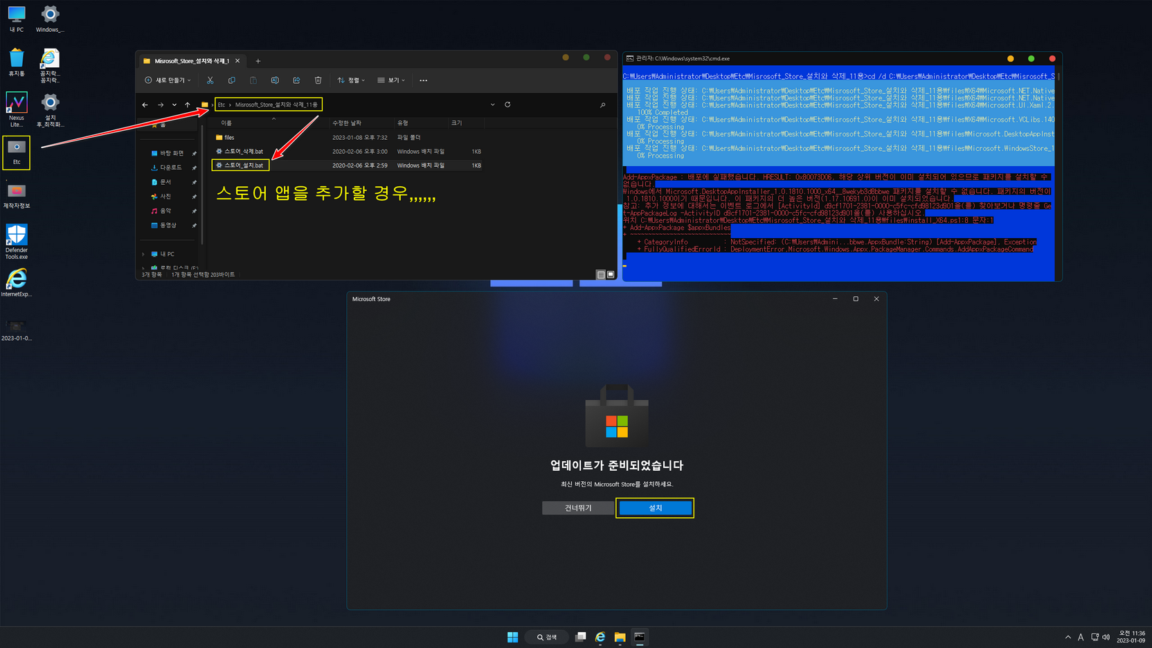Image resolution: width=1152 pixels, height=648 pixels.
Task: Select the 2023-01-0... desktop file
Action: pyautogui.click(x=17, y=330)
